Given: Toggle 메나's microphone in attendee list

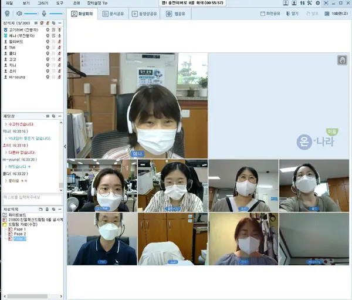Looking at the screenshot, I should 59,36.
